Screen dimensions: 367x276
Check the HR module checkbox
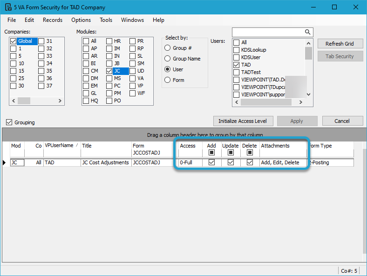(x=109, y=41)
